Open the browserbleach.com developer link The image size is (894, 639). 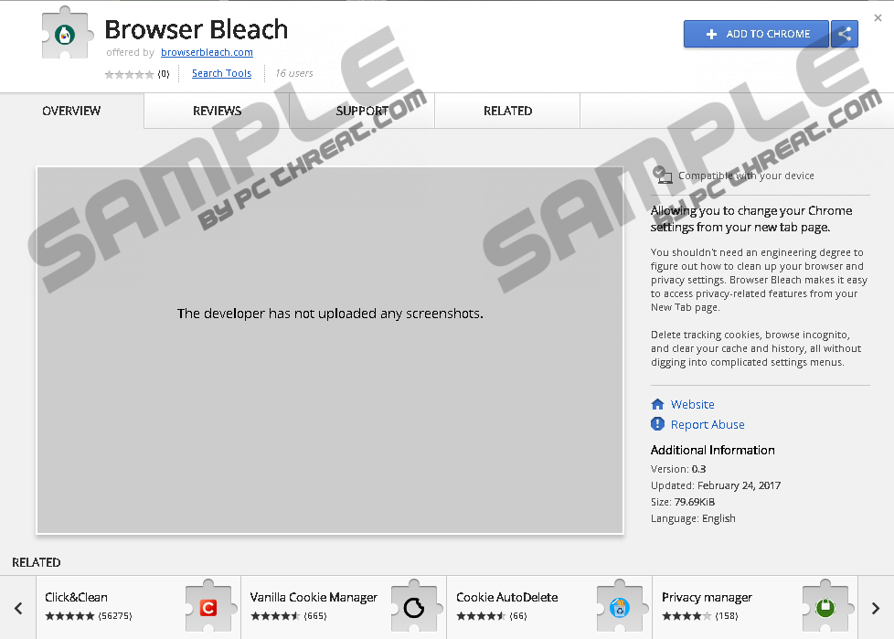click(207, 53)
